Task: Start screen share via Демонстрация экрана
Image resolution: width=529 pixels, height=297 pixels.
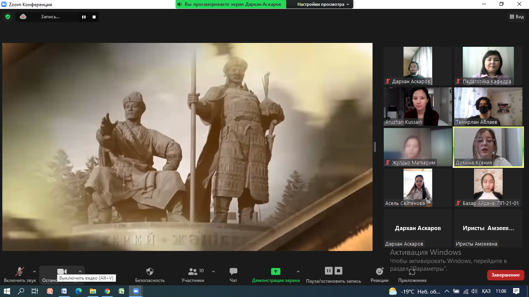Action: [275, 272]
